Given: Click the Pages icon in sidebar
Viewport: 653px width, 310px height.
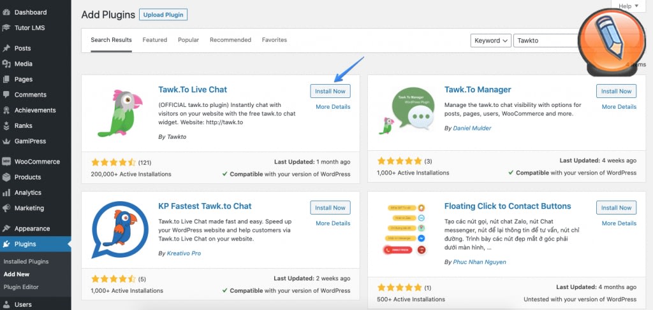Looking at the screenshot, I should coord(6,79).
